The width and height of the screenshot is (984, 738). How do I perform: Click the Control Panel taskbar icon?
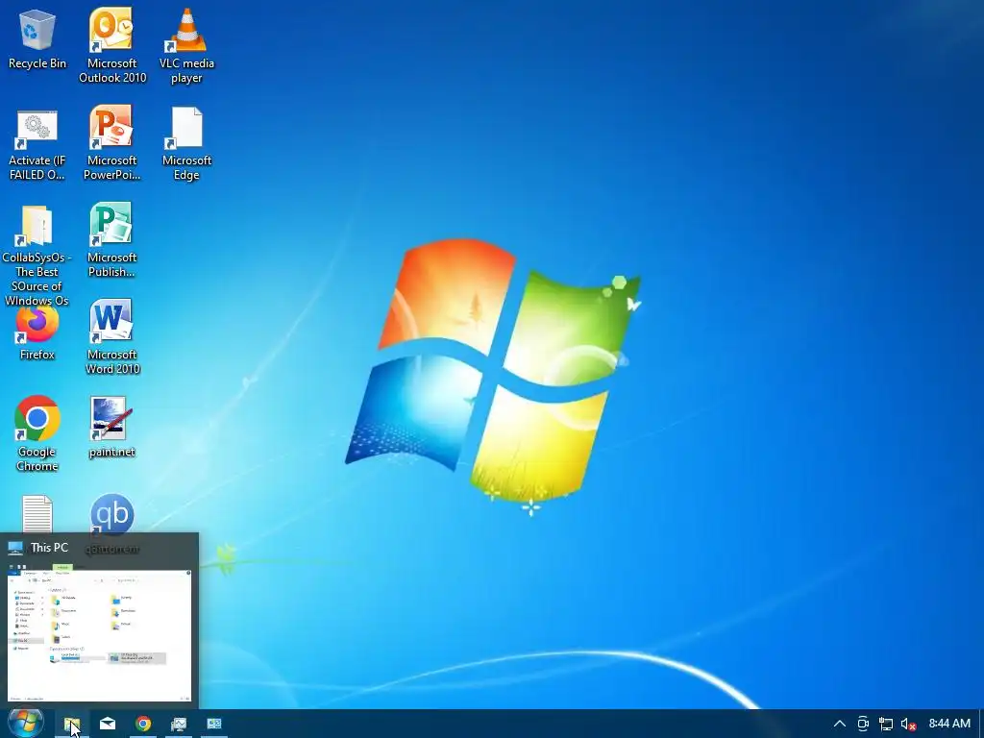pyautogui.click(x=214, y=725)
